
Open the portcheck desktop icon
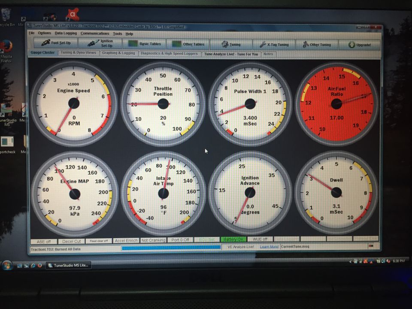(7, 145)
